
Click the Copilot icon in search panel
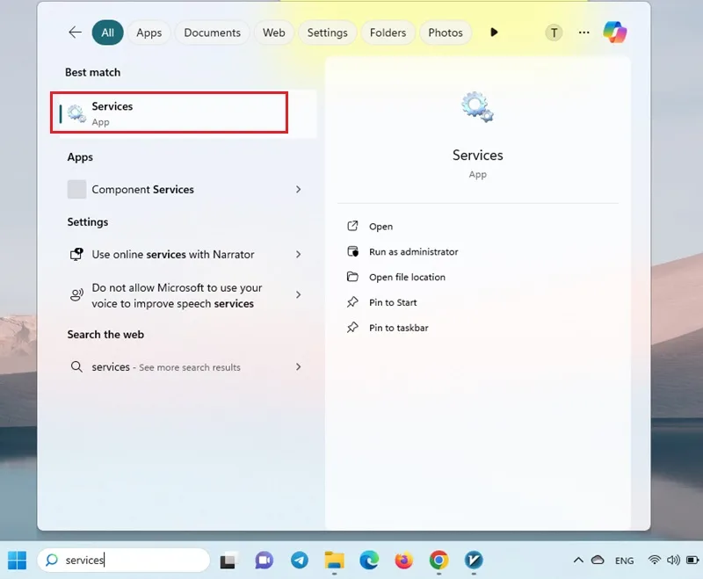coord(614,33)
